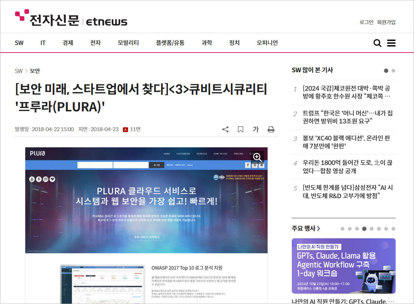Expand the 주요 행사 section heading

pos(306,228)
